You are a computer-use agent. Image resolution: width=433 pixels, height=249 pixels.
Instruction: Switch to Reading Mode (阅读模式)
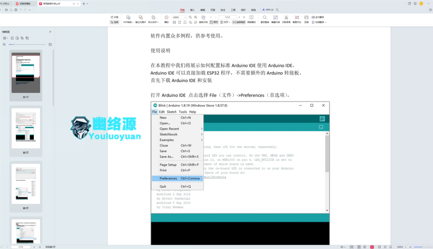251,19
